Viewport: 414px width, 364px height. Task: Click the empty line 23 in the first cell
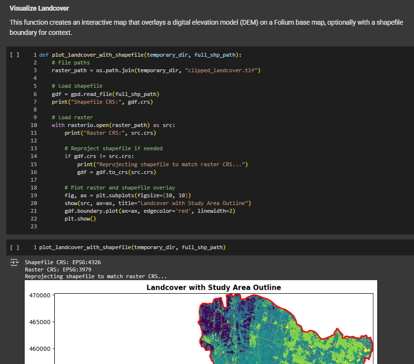(x=34, y=226)
